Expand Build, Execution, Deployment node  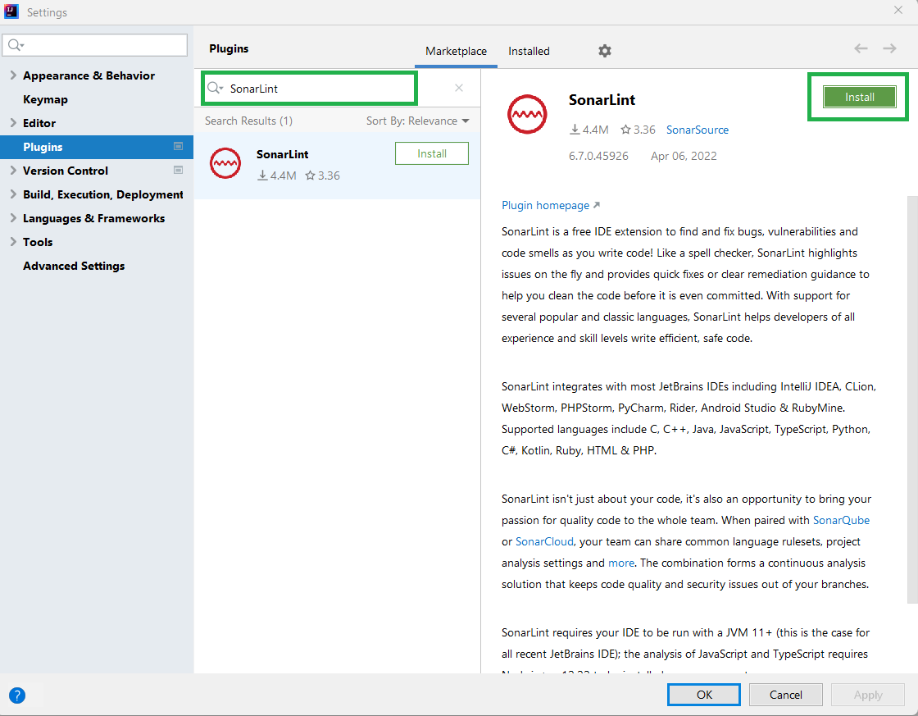click(x=13, y=194)
